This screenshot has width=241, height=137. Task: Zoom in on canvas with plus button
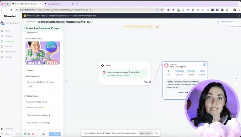pos(236,79)
